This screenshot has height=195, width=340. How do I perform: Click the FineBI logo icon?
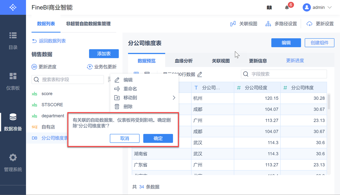click(x=13, y=7)
